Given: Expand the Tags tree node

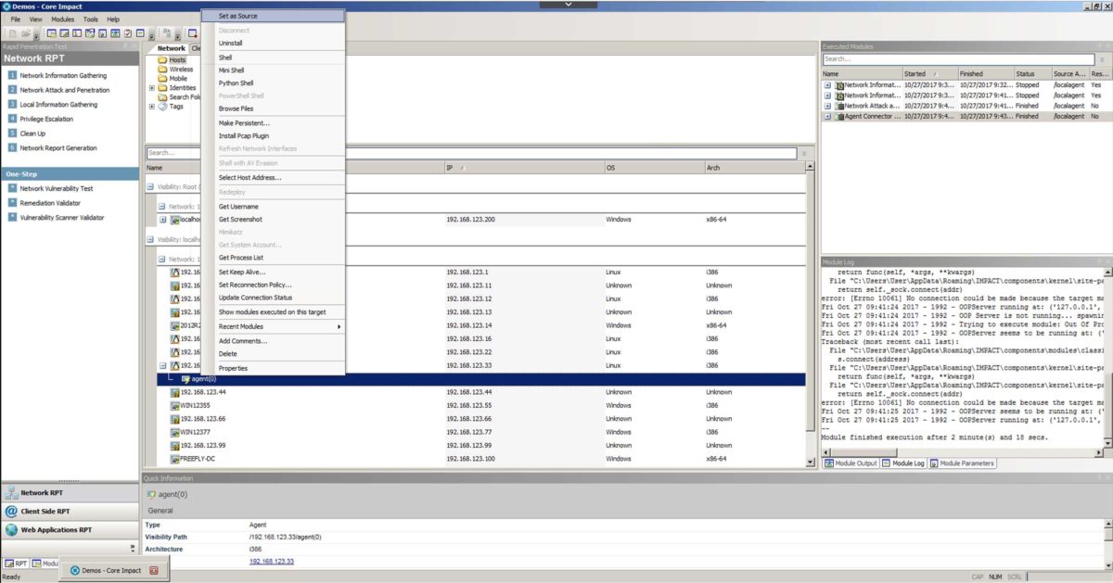Looking at the screenshot, I should [x=152, y=107].
